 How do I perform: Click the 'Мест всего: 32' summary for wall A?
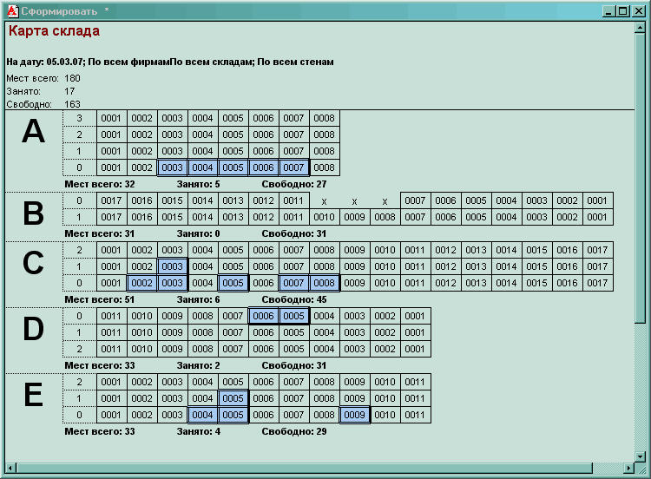(x=100, y=184)
